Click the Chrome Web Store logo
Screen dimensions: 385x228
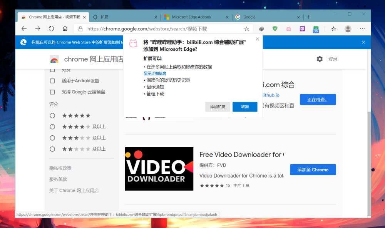coord(54,59)
